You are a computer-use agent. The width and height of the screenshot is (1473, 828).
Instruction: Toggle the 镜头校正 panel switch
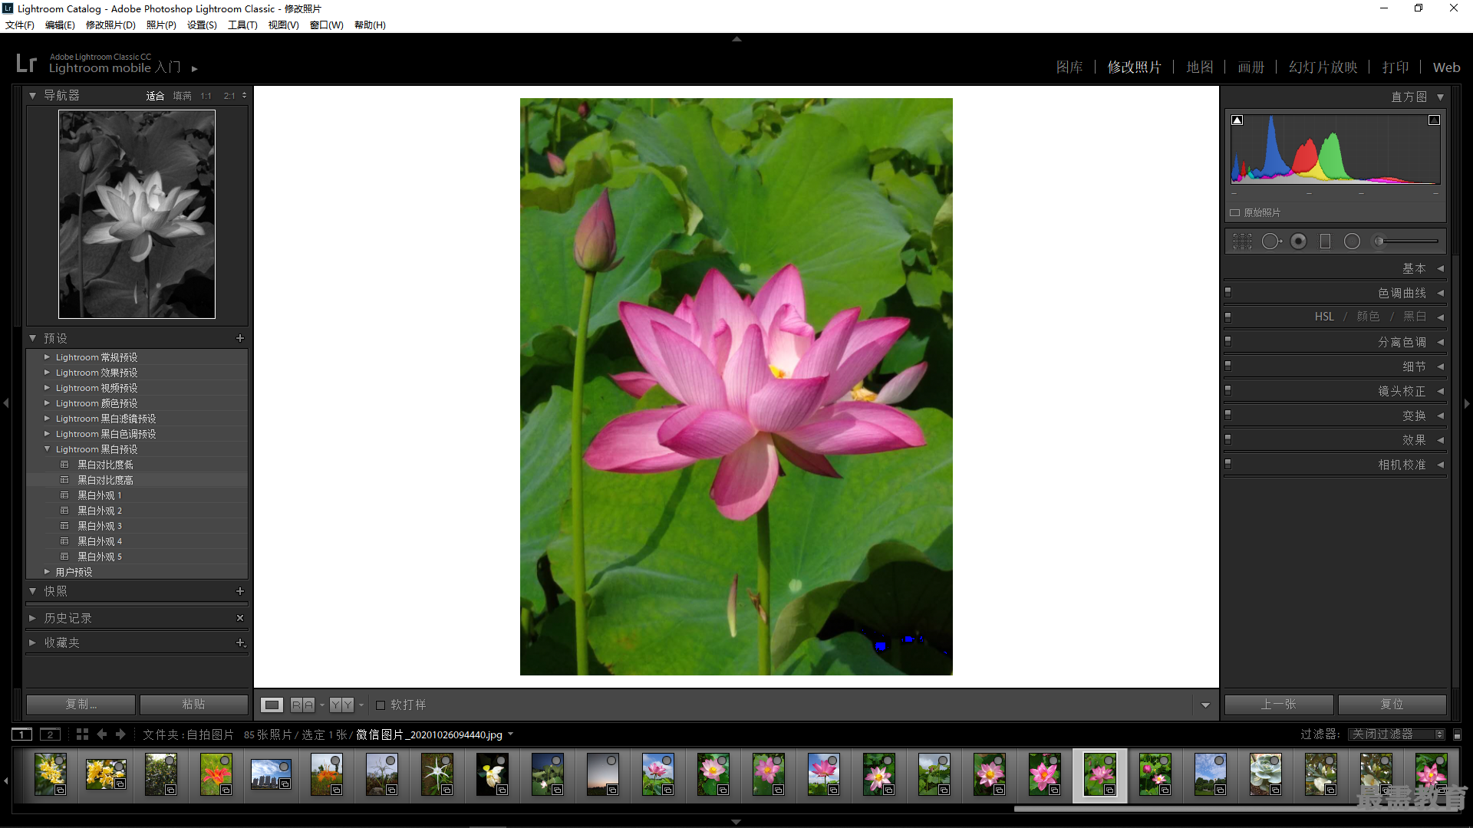[x=1228, y=390]
